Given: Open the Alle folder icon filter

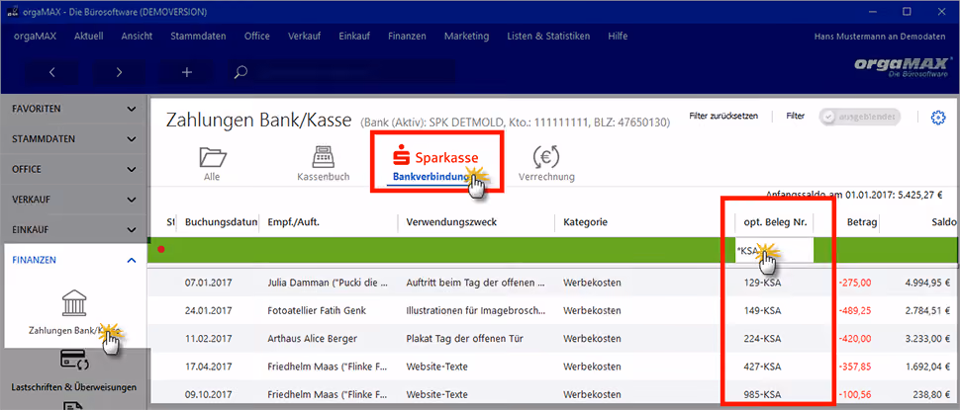Looking at the screenshot, I should pos(213,158).
